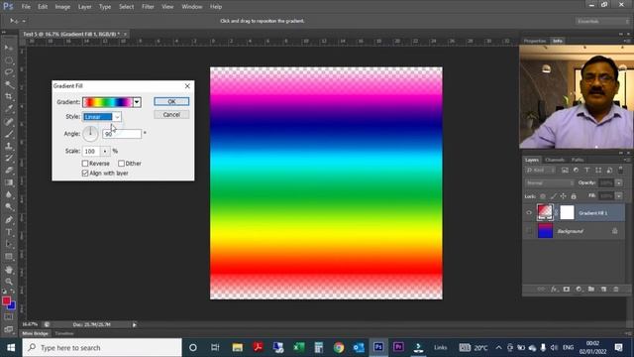
Task: Create new fill or adjustment layer
Action: pyautogui.click(x=579, y=289)
